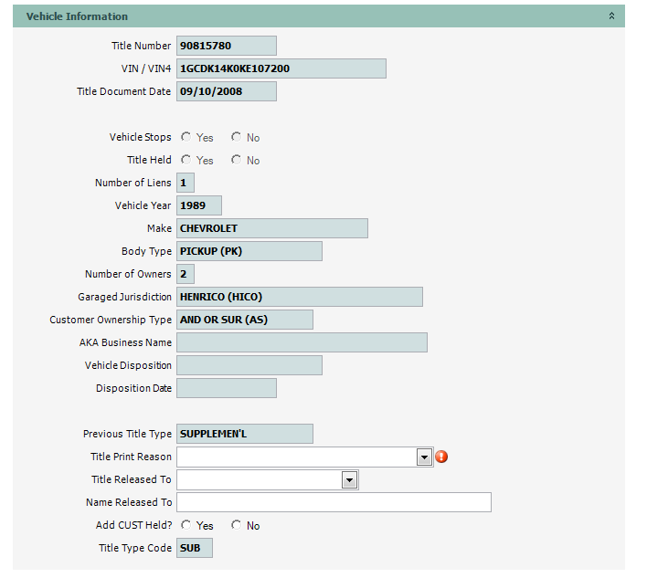Image resolution: width=647 pixels, height=578 pixels.
Task: Click the AKA Business Name field
Action: point(302,342)
